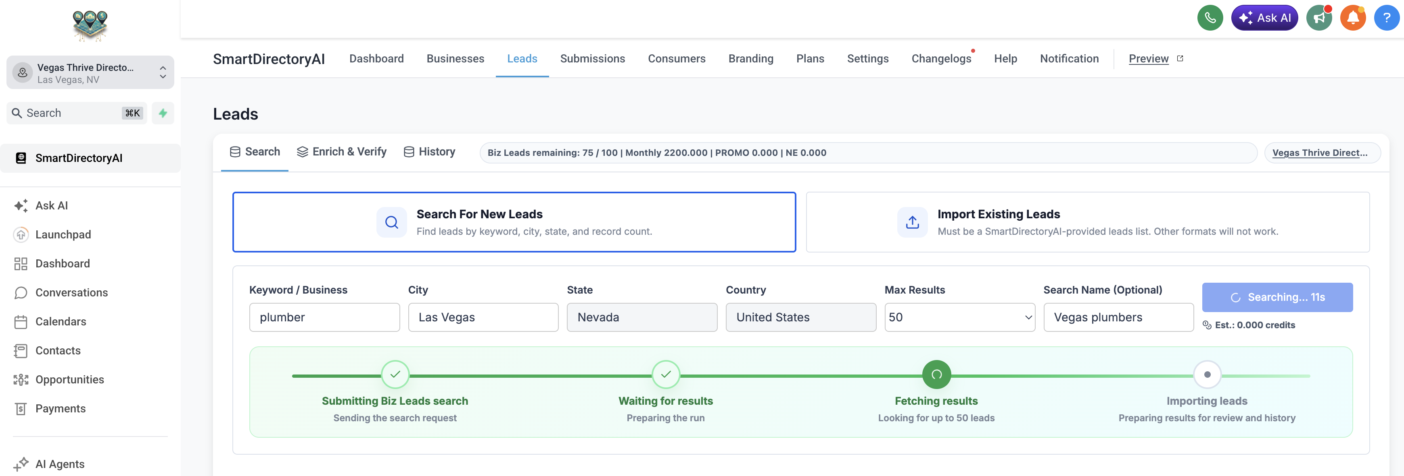The height and width of the screenshot is (476, 1404).
Task: Click the Search Name field containing Vegas plumbers
Action: 1118,317
